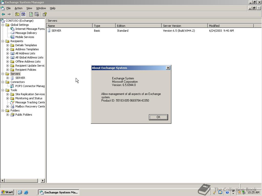This screenshot has width=262, height=196.
Task: Expand the Offline Address Lists node
Action: [x=7, y=62]
